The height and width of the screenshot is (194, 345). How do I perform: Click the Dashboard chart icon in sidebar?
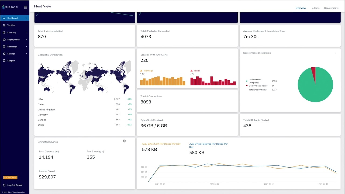[x=4, y=18]
